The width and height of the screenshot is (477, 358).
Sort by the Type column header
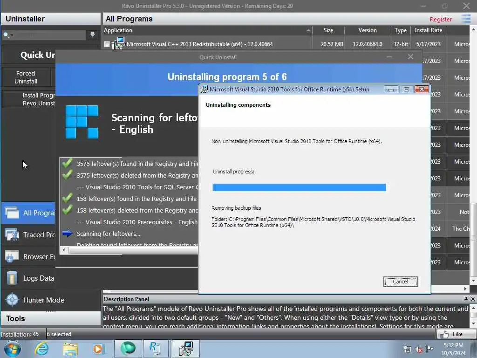400,30
